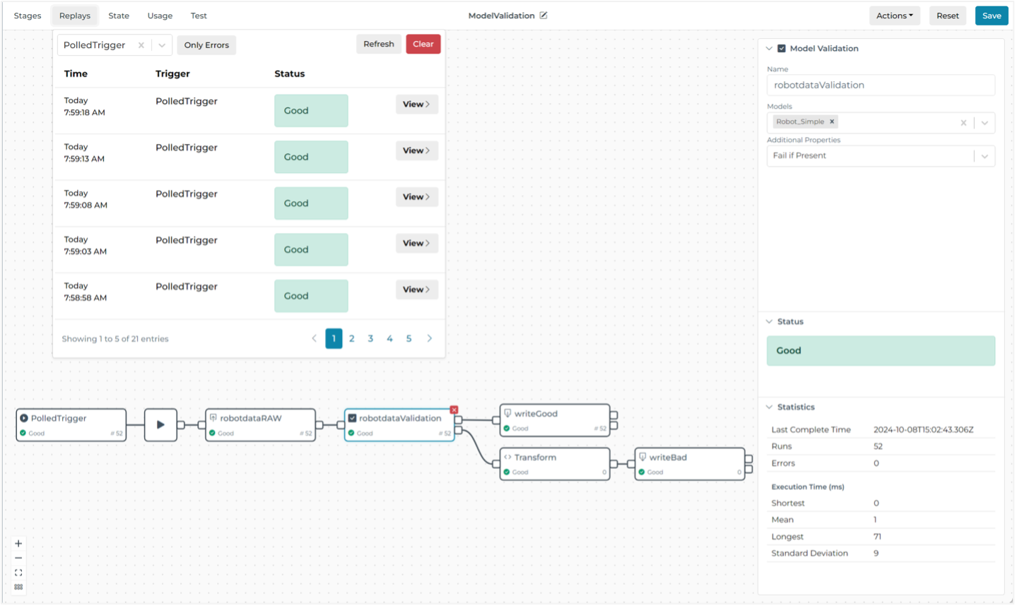Toggle the checkbox on the robotdataValidation node
This screenshot has width=1017, height=608.
tap(353, 417)
